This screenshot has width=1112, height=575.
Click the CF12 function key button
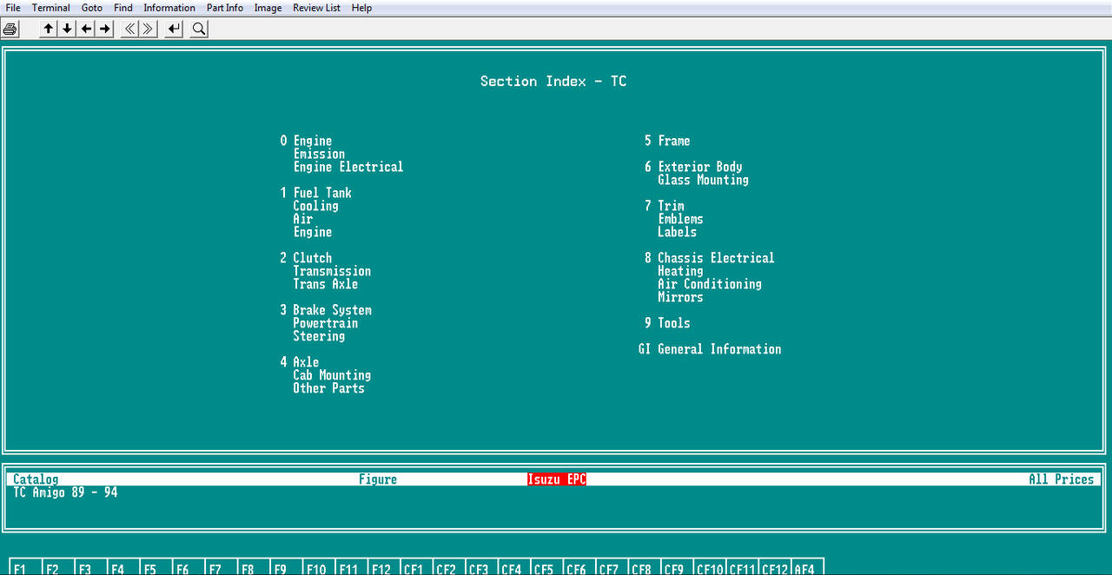(x=775, y=569)
